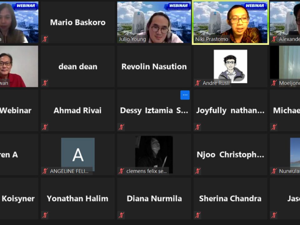This screenshot has height=225, width=300.
Task: Click the muted mic icon on Njoo Christoph tile
Action: (x=197, y=171)
